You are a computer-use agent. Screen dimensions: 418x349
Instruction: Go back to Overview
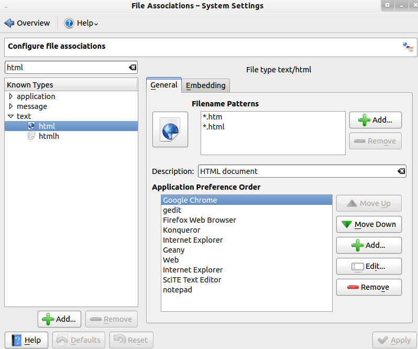(x=27, y=23)
